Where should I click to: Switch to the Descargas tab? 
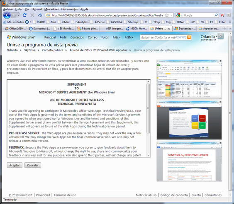coord(185,29)
